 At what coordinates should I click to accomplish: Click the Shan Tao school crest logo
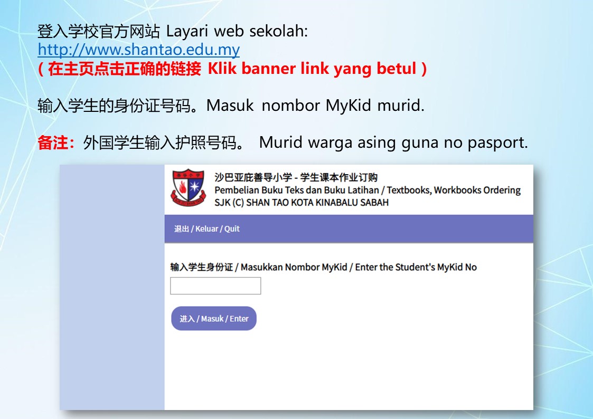[x=189, y=188]
